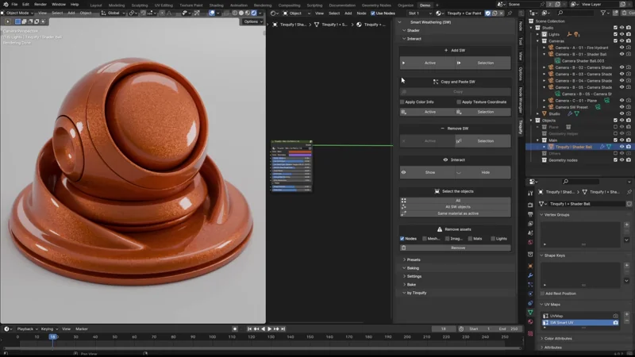Set UVMap as active render camera icon
This screenshot has width=635, height=357.
click(615, 316)
